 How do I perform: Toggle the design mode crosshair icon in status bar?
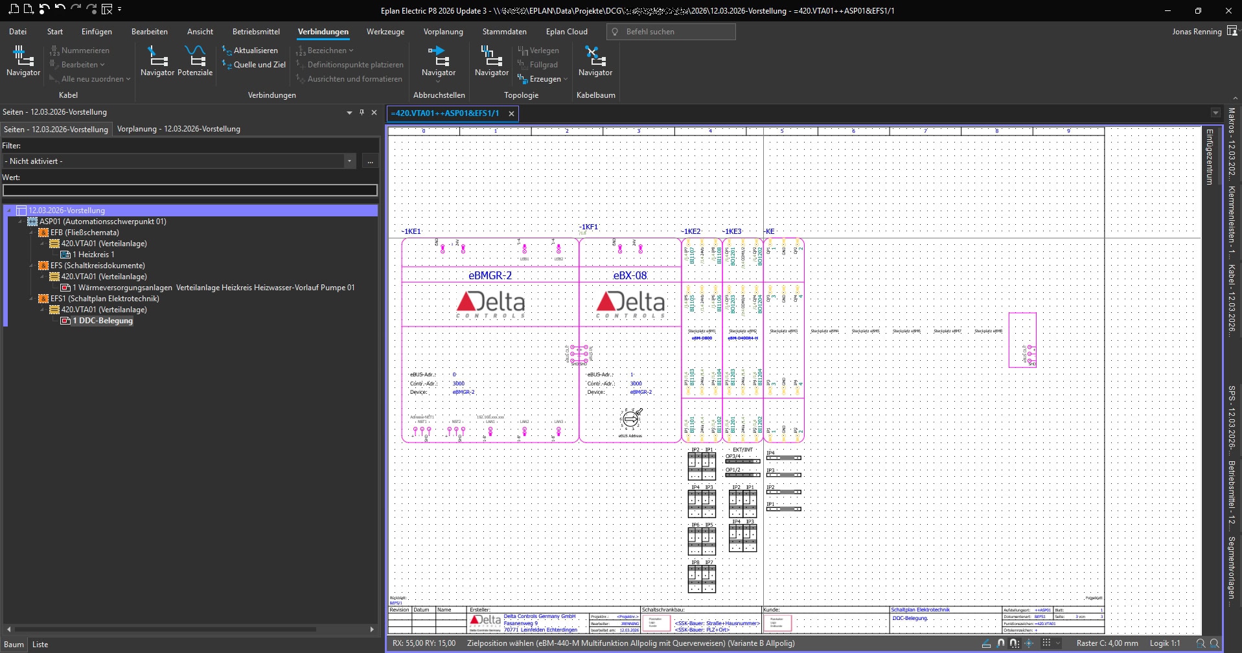(1029, 643)
